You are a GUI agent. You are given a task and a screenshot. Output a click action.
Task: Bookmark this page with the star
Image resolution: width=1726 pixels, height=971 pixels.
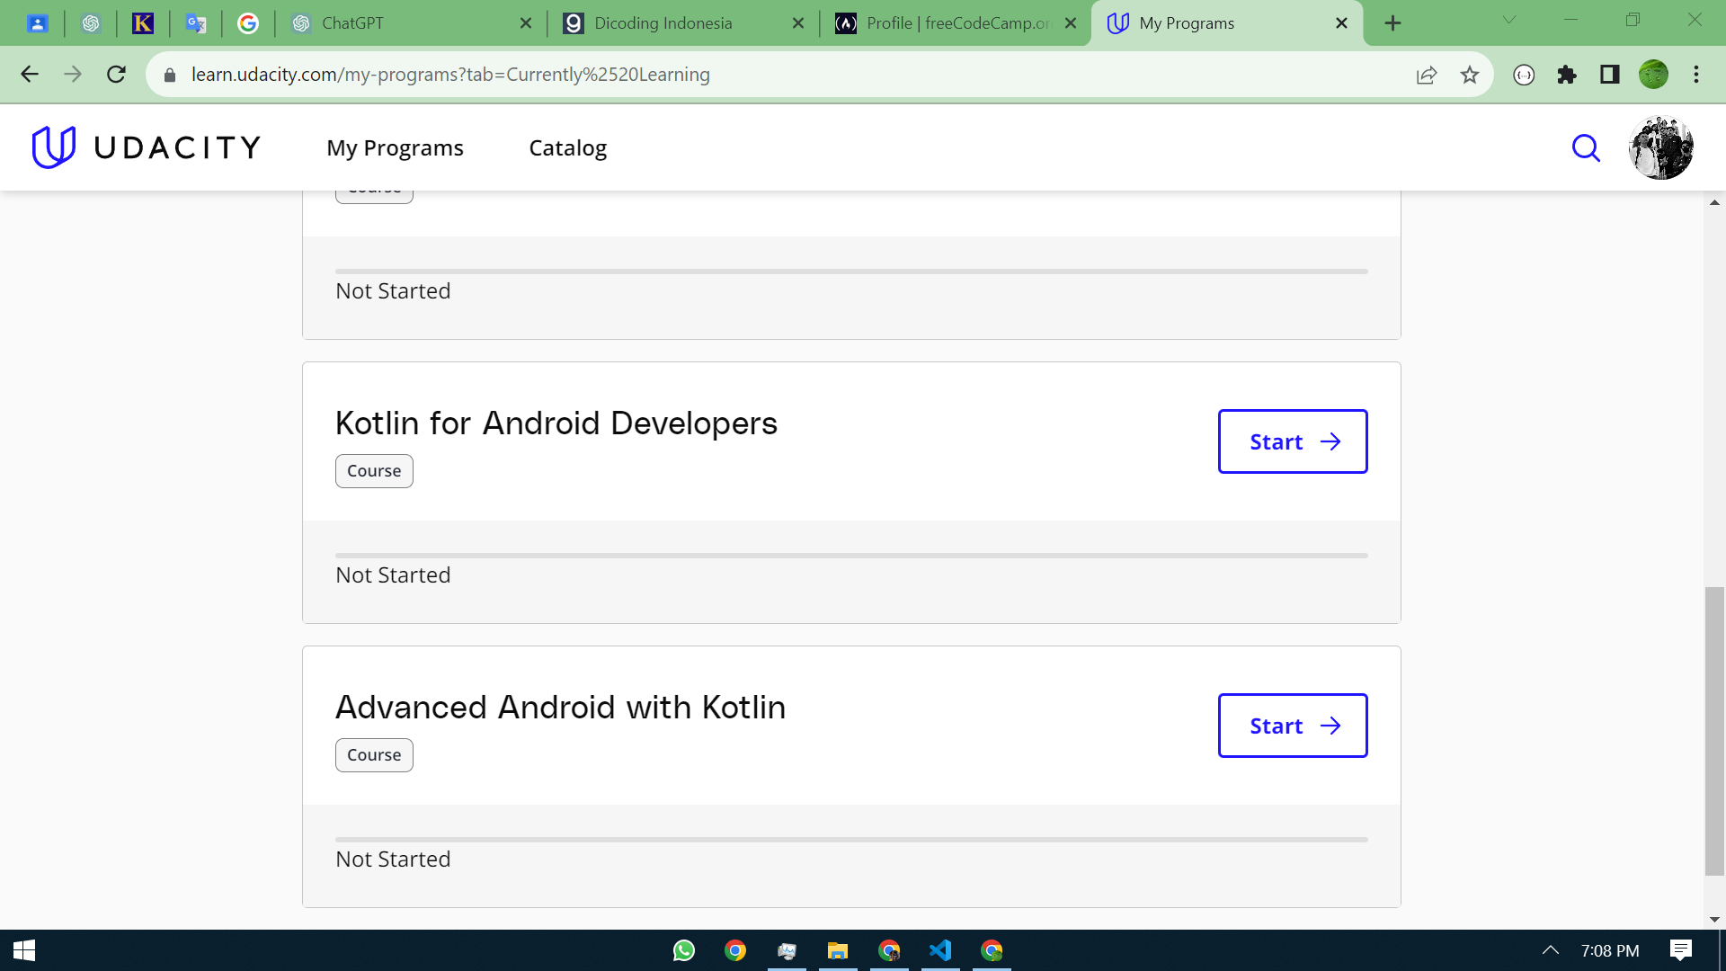[x=1470, y=75]
